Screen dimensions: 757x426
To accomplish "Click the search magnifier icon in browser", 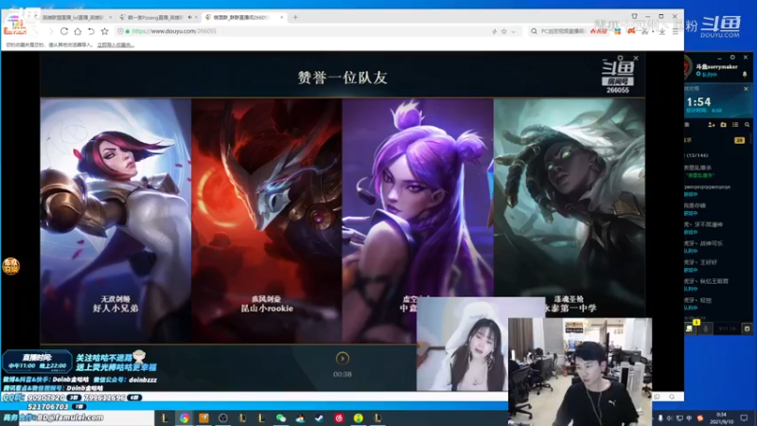I will pyautogui.click(x=534, y=31).
